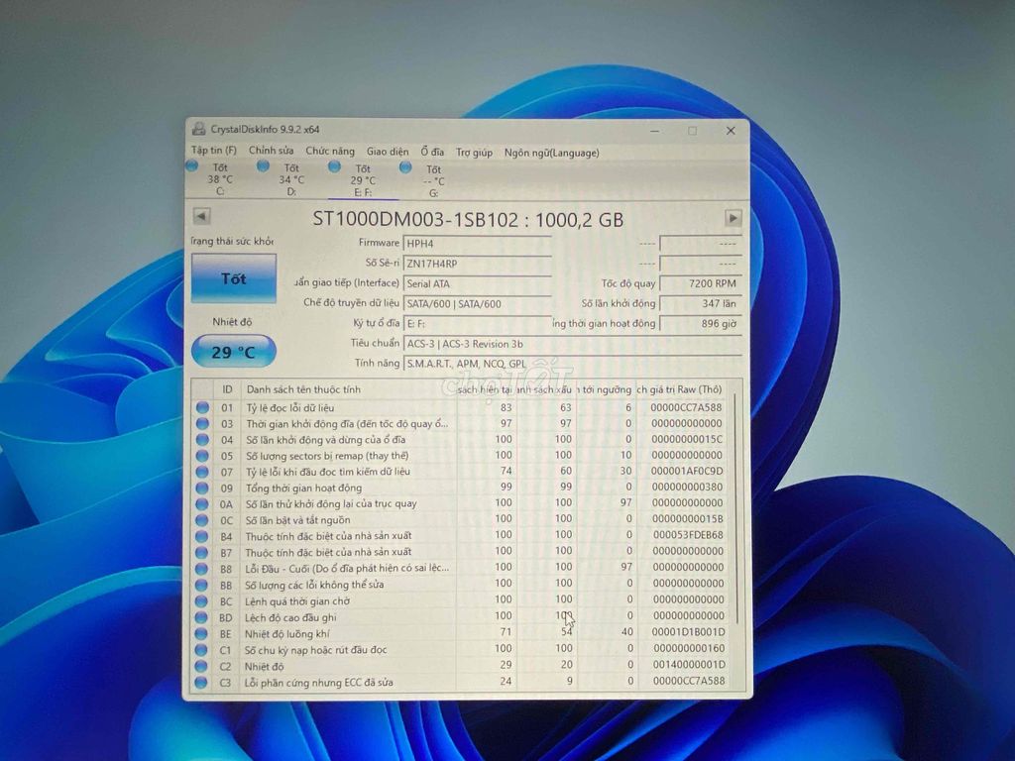
Task: Click status orb for attribute BC
Action: [x=201, y=601]
